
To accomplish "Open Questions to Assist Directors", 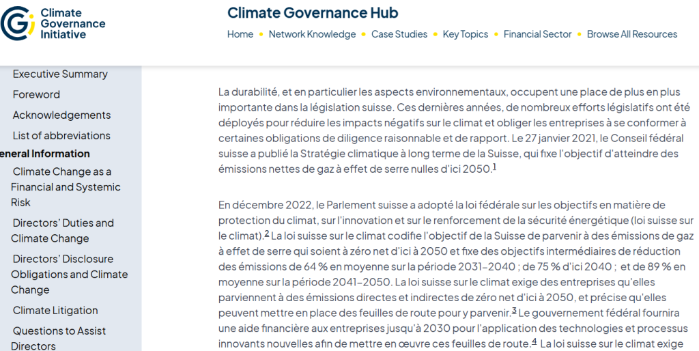I will pos(59,339).
